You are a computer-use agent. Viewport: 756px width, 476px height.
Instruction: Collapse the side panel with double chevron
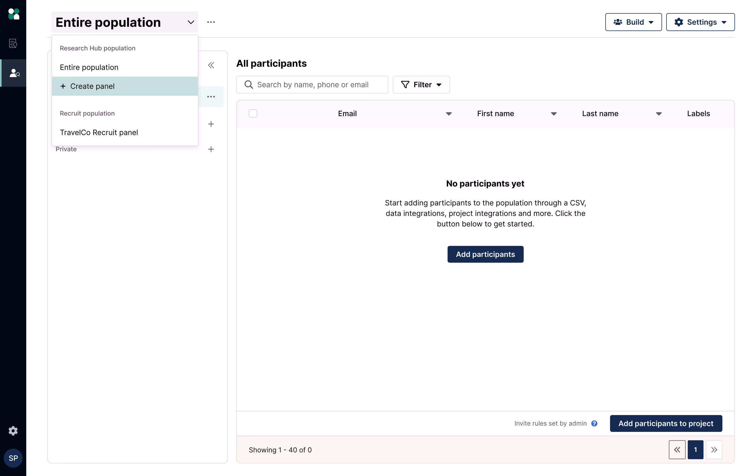click(211, 65)
